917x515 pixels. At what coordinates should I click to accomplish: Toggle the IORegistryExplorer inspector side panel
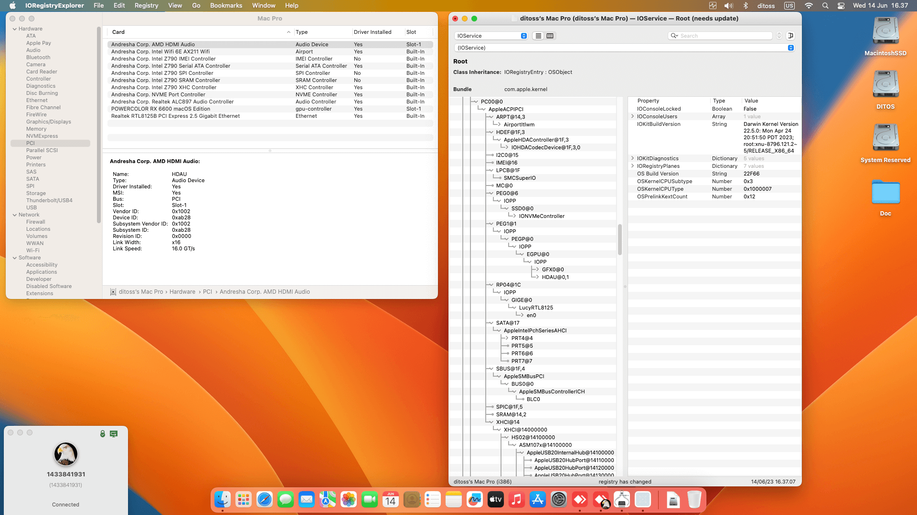point(790,36)
